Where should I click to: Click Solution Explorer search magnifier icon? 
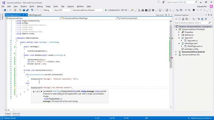coord(210,23)
